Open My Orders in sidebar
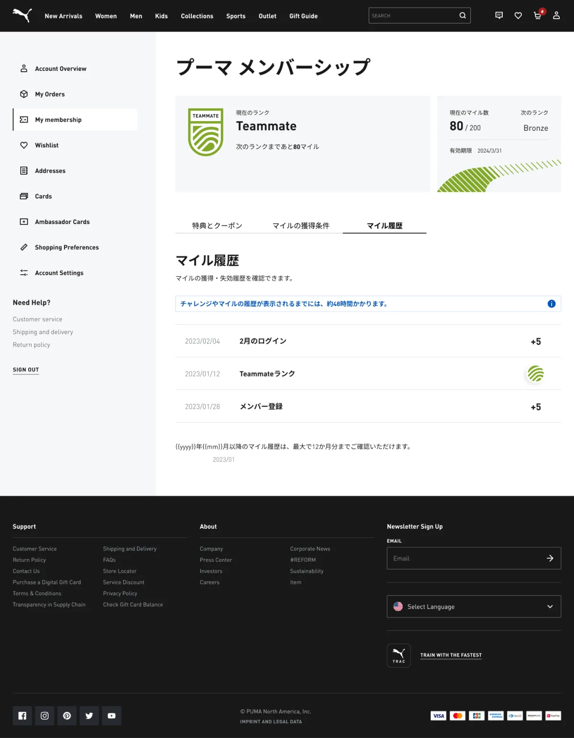Viewport: 574px width, 738px height. pyautogui.click(x=75, y=94)
